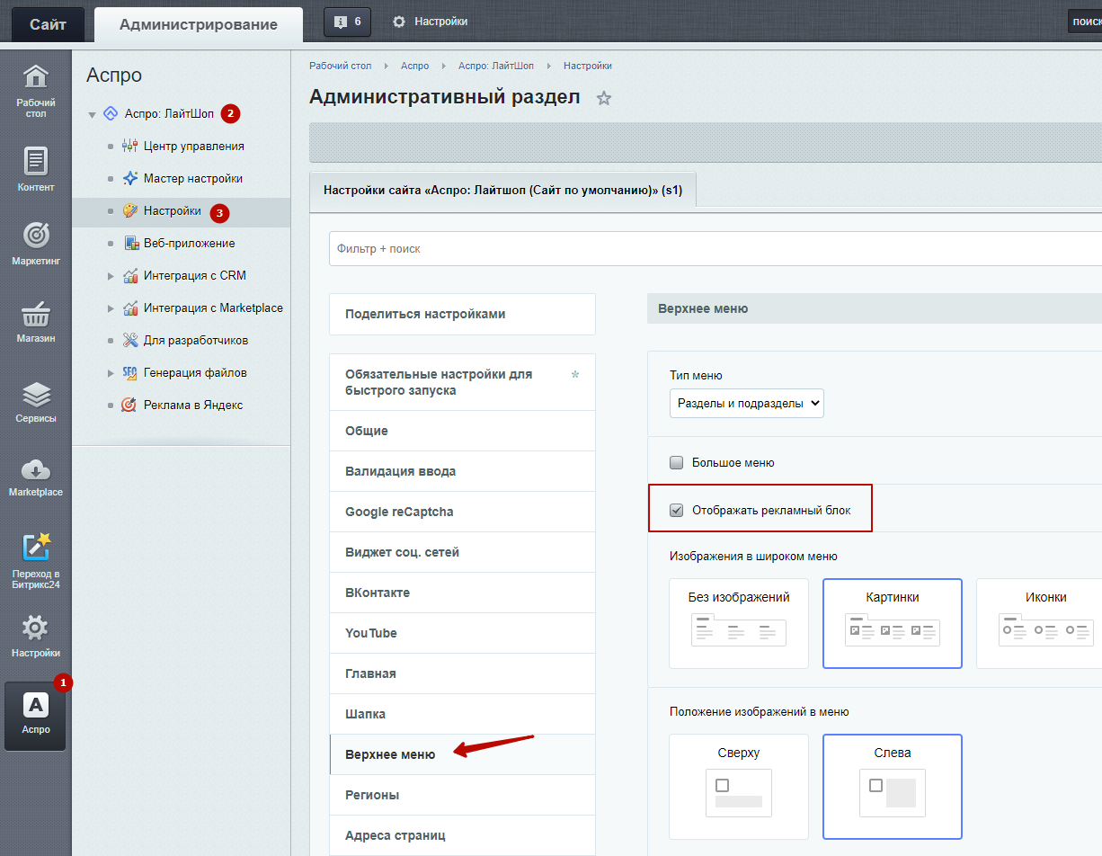Open the Аспро sidebar section
The image size is (1102, 856).
(36, 716)
